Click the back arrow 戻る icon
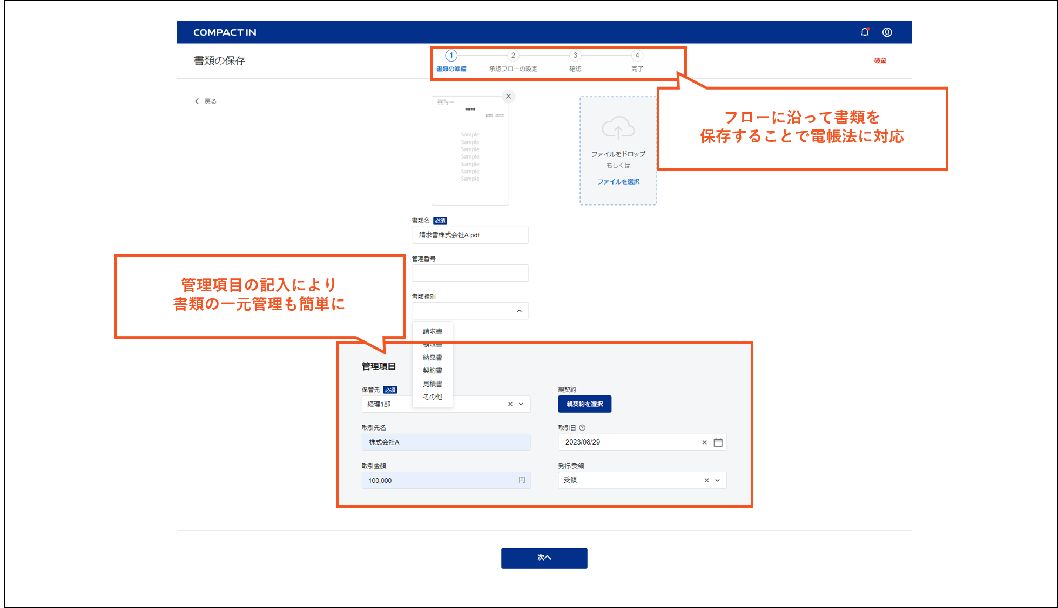Image resolution: width=1058 pixels, height=608 pixels. 197,101
